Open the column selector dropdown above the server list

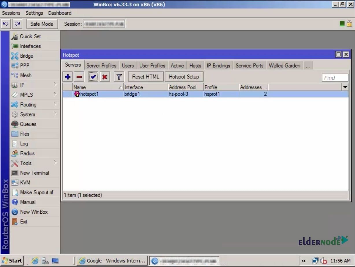345,87
